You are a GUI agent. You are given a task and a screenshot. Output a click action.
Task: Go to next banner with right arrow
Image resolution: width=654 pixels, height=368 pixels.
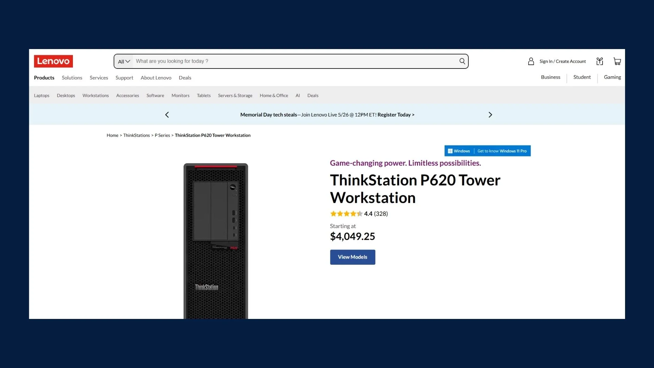click(x=490, y=115)
